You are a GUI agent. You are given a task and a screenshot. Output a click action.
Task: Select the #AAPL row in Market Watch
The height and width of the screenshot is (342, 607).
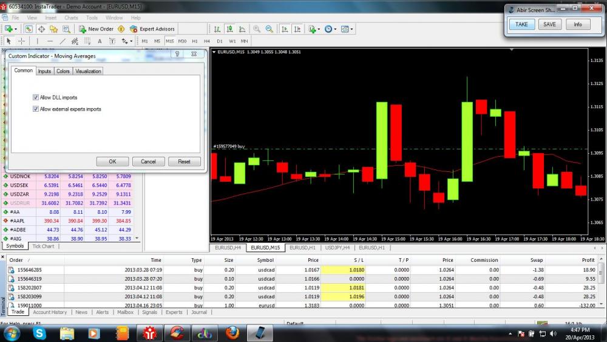point(68,221)
